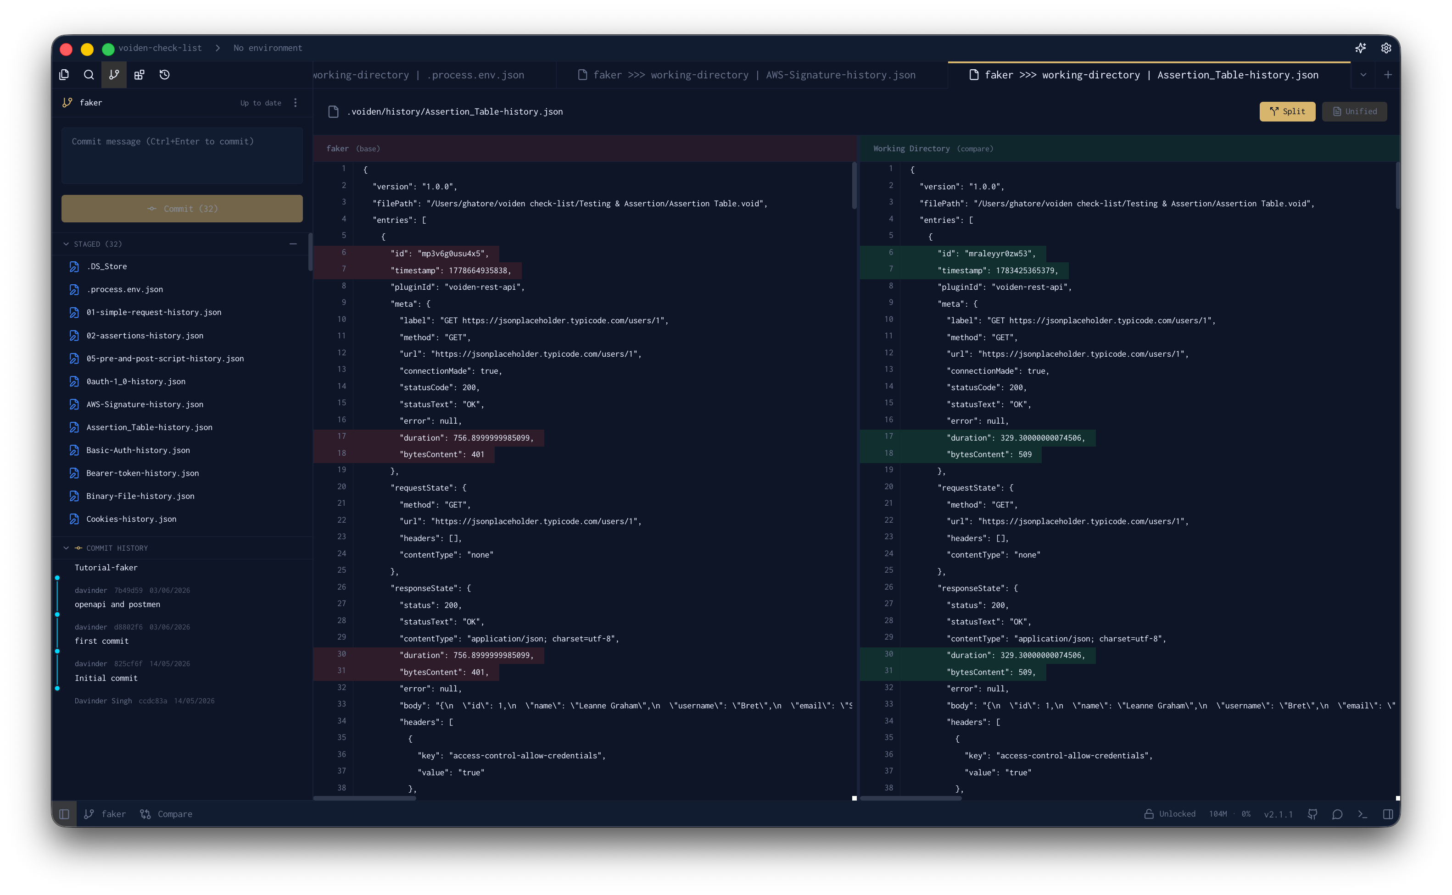Switch to the .process.env.json tab
The image size is (1452, 895).
click(434, 75)
